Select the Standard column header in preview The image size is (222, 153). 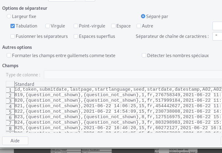click(x=25, y=84)
